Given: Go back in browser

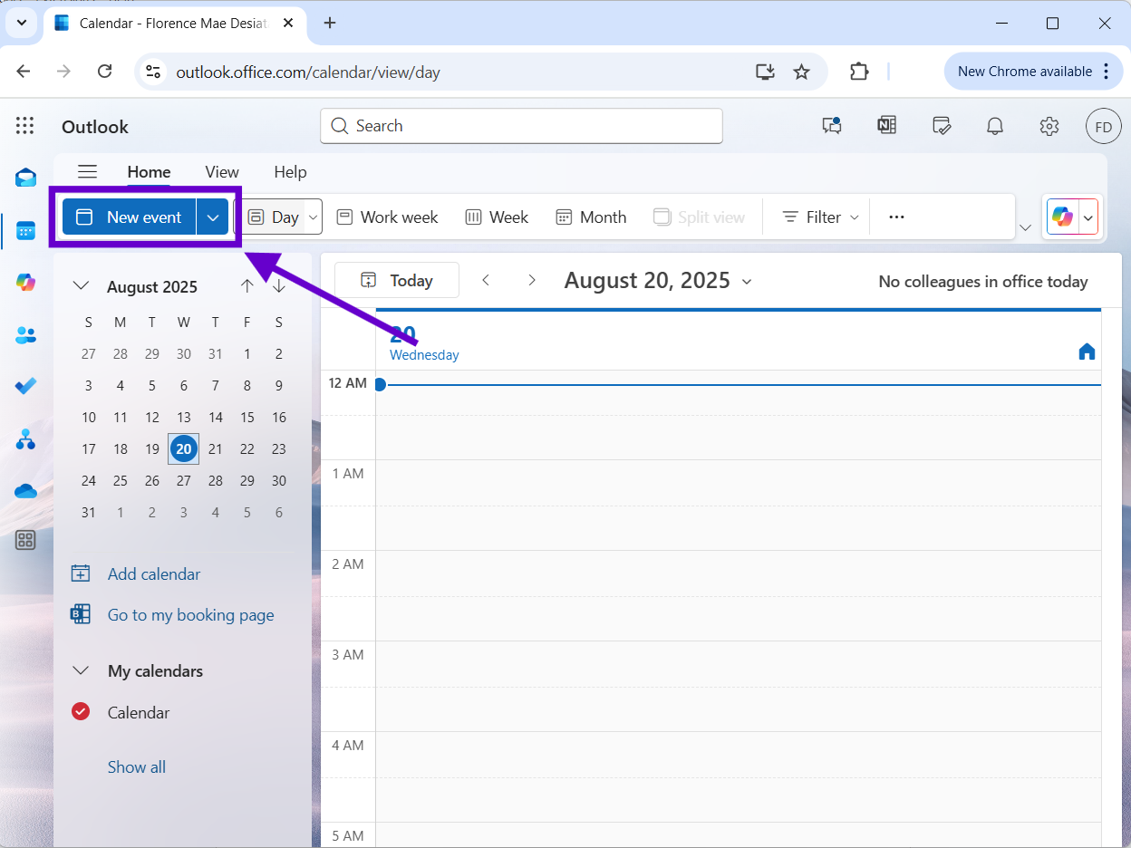Looking at the screenshot, I should click(24, 72).
